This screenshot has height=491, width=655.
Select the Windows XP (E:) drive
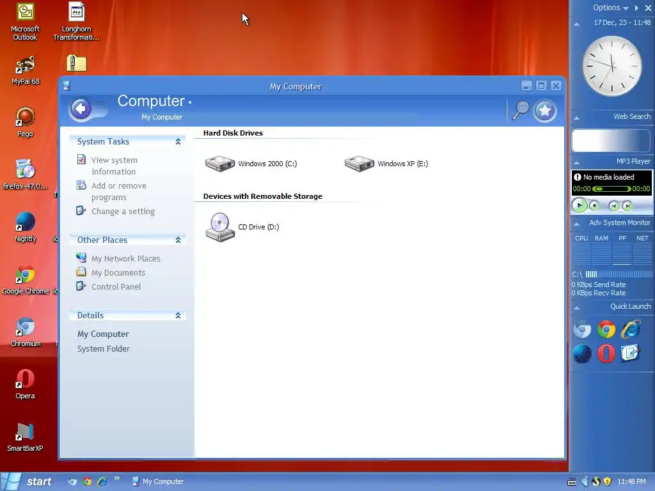[x=386, y=164]
